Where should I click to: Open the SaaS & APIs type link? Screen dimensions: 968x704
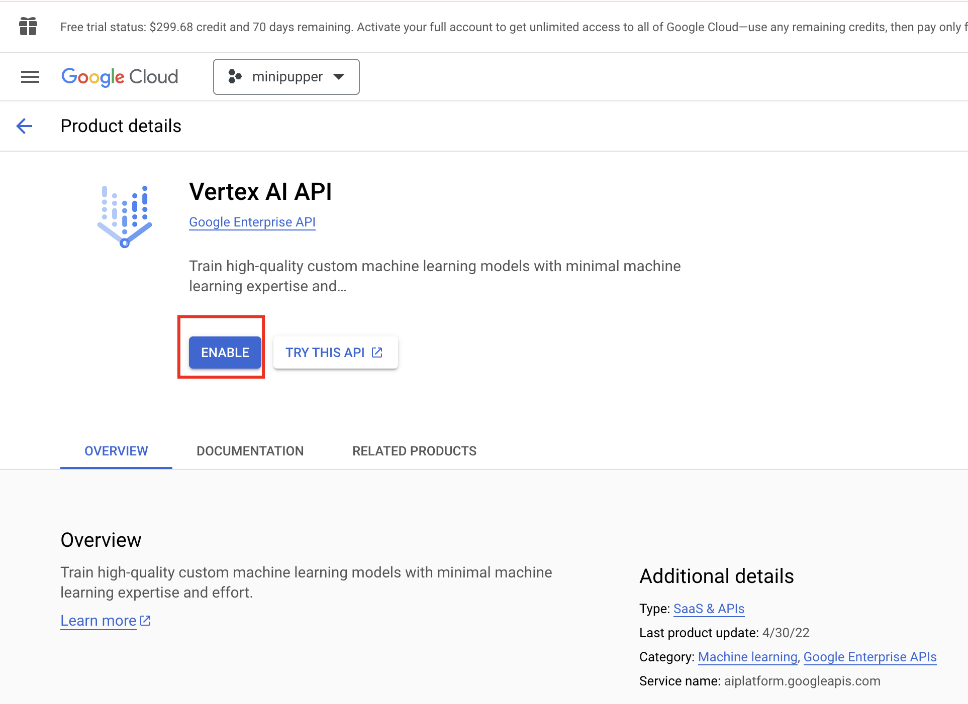709,609
